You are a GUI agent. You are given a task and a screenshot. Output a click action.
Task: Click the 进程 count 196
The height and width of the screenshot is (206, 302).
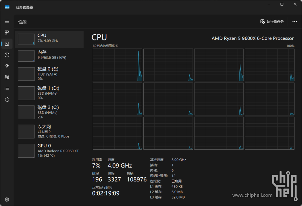97,179
